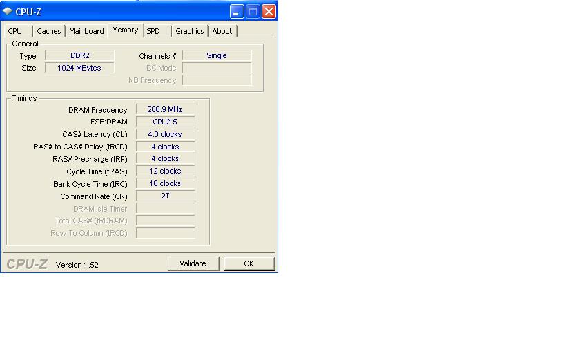Click the Channels field showing Single
This screenshot has width=580, height=363.
pyautogui.click(x=217, y=55)
